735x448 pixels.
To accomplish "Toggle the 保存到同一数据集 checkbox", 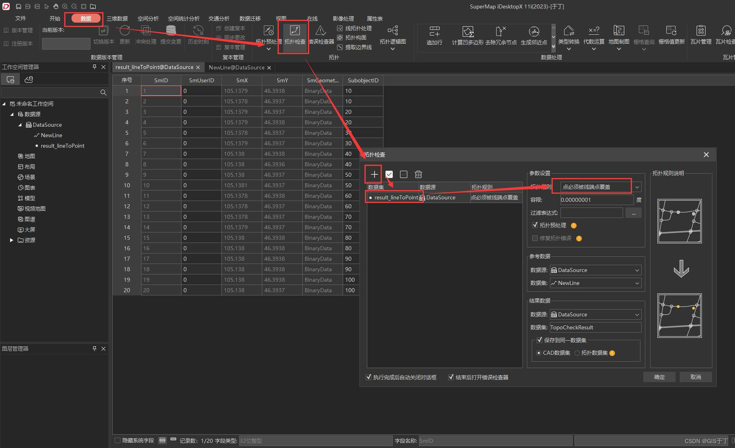I will point(539,340).
